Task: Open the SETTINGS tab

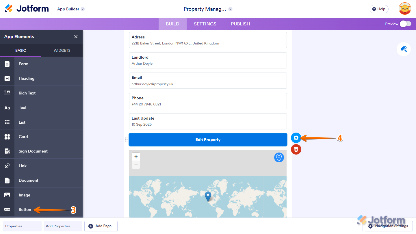Action: [205, 24]
